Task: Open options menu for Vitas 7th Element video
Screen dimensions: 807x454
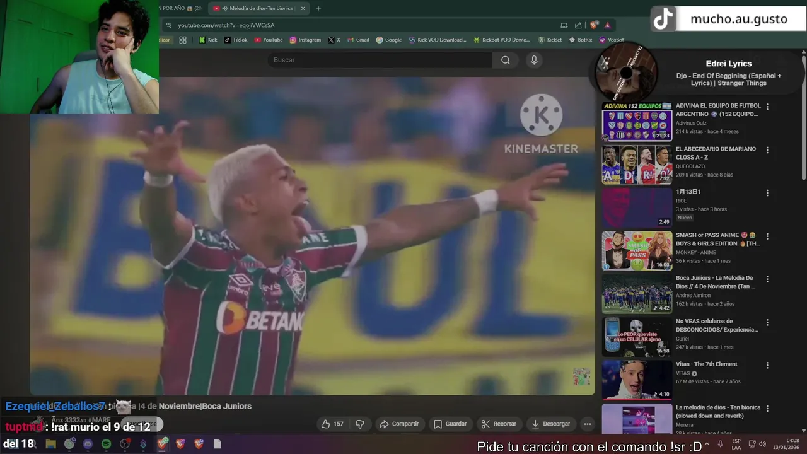Action: pyautogui.click(x=767, y=365)
